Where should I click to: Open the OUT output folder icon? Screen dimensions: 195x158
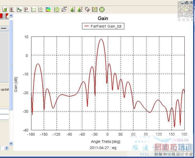click(x=64, y=9)
